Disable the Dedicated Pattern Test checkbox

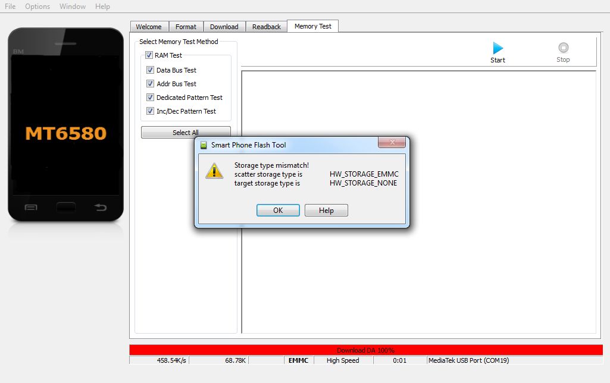[150, 97]
